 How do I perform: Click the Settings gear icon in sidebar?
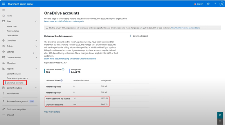point(3,52)
